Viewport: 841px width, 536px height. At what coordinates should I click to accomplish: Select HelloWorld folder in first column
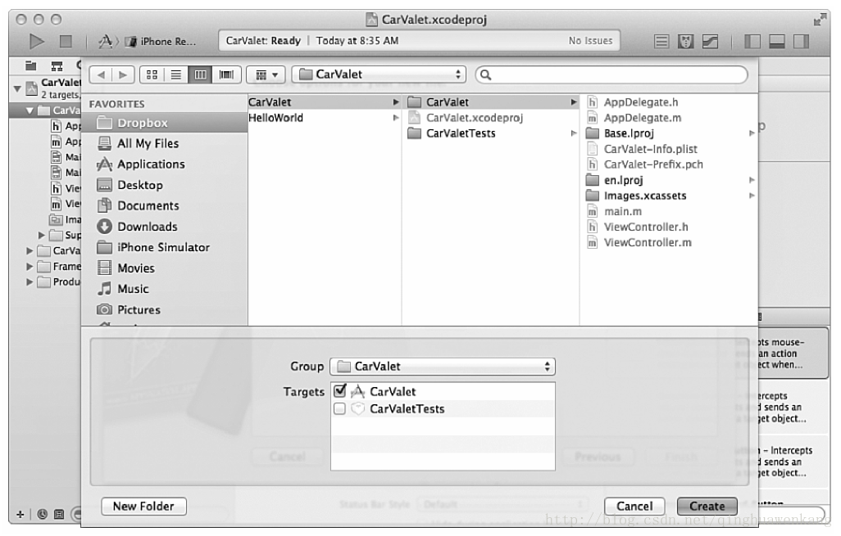[325, 118]
